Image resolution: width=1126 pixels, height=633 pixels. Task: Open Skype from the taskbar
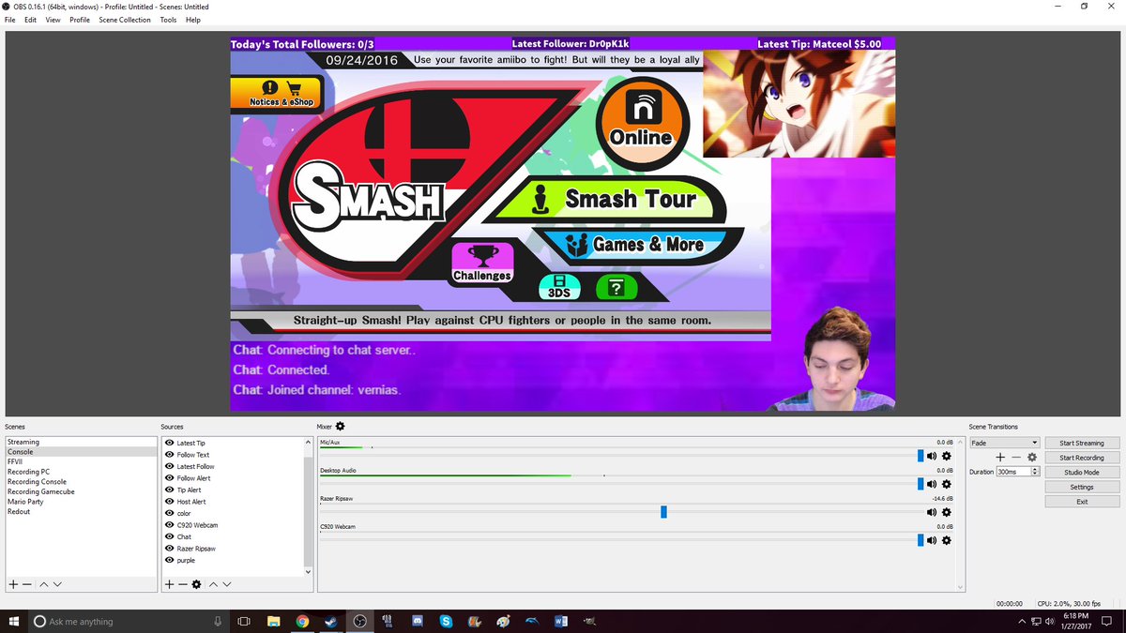(446, 621)
